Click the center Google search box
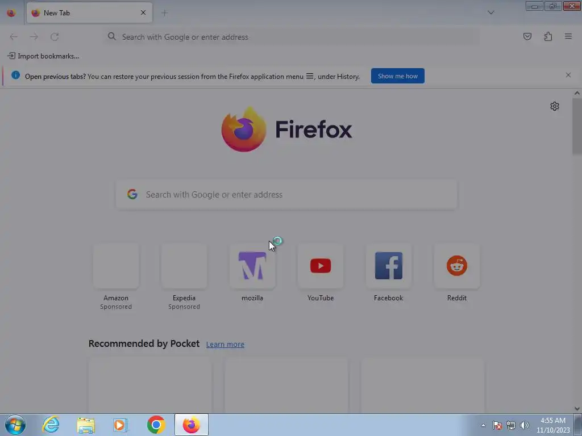The image size is (582, 436). pos(286,195)
